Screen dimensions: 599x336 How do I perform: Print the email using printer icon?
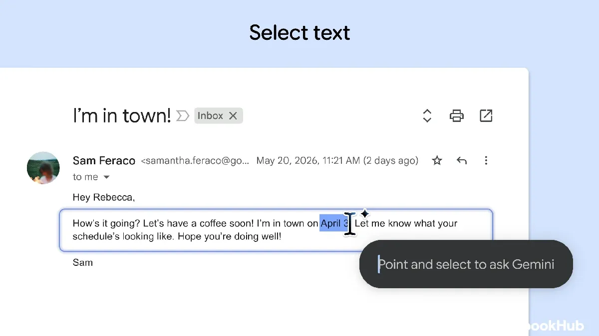click(x=456, y=116)
